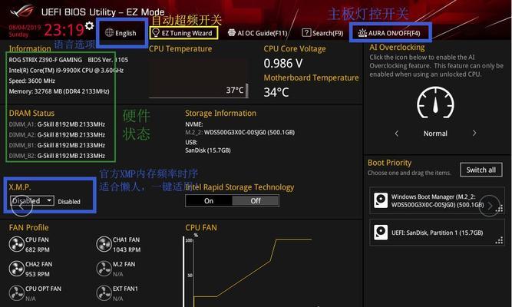The image size is (512, 307).
Task: Click the Normal overclocking mode label
Action: coord(435,134)
